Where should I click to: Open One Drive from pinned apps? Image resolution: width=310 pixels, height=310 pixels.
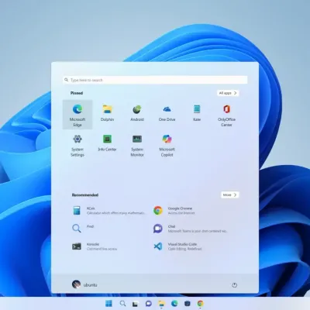167,112
